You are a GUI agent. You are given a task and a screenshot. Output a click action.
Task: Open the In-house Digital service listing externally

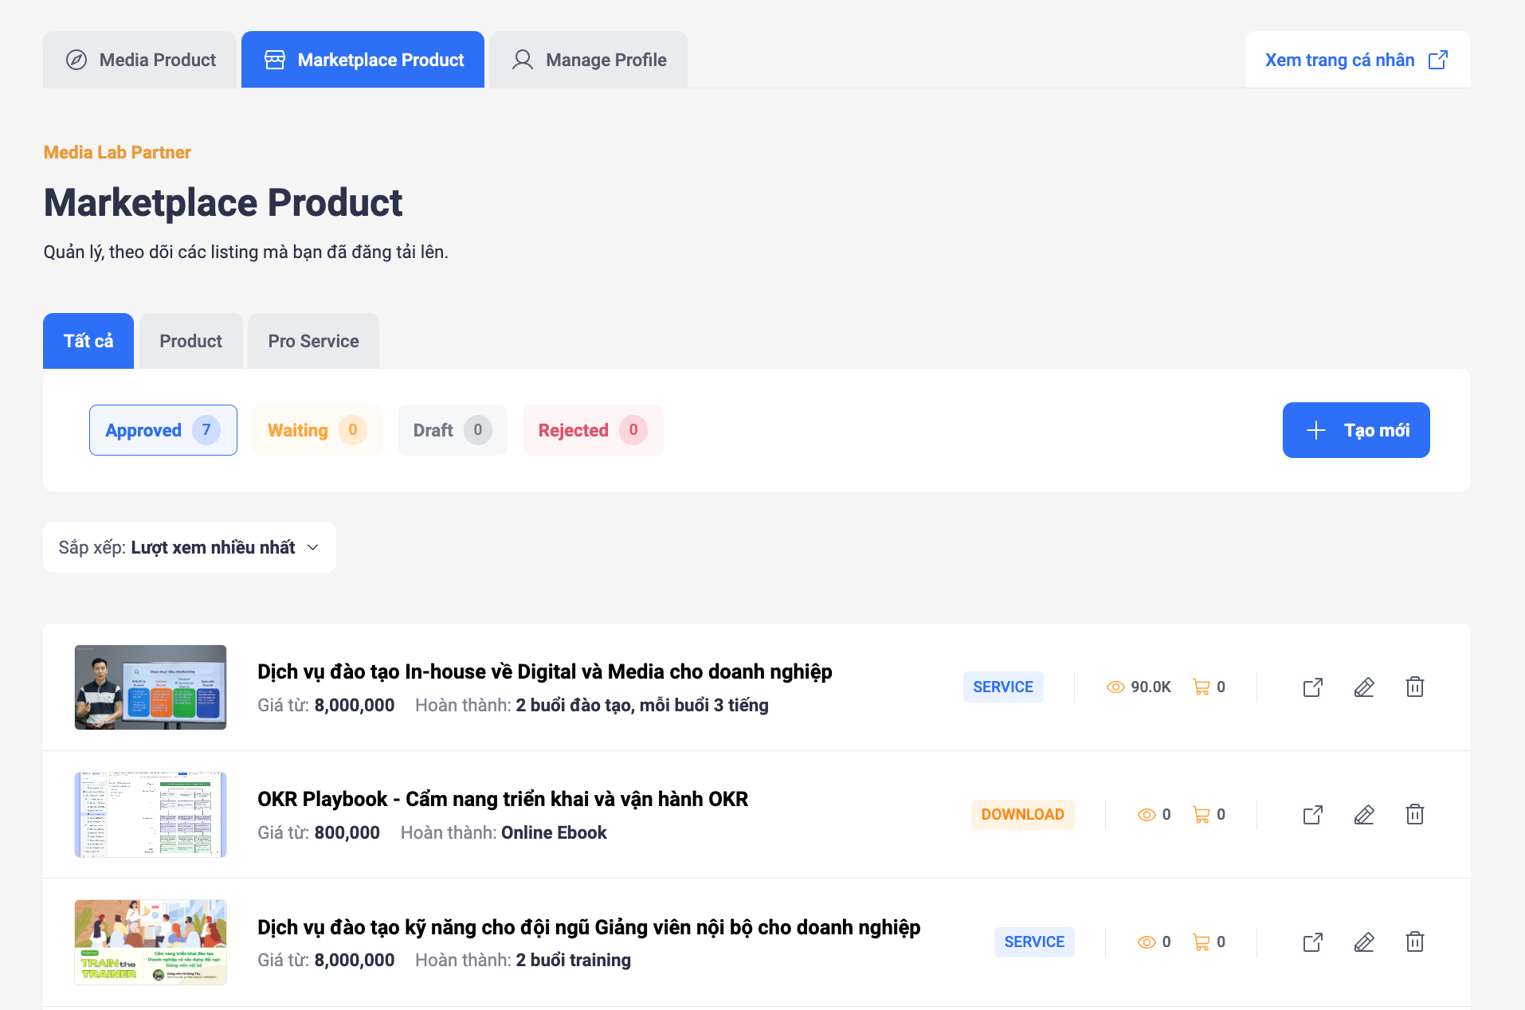coord(1312,687)
